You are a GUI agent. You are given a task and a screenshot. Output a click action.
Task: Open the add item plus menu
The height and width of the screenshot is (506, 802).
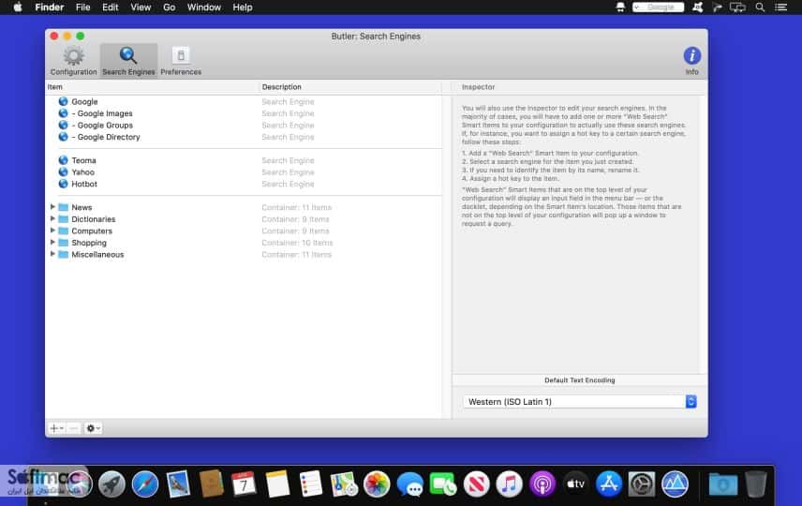point(56,428)
